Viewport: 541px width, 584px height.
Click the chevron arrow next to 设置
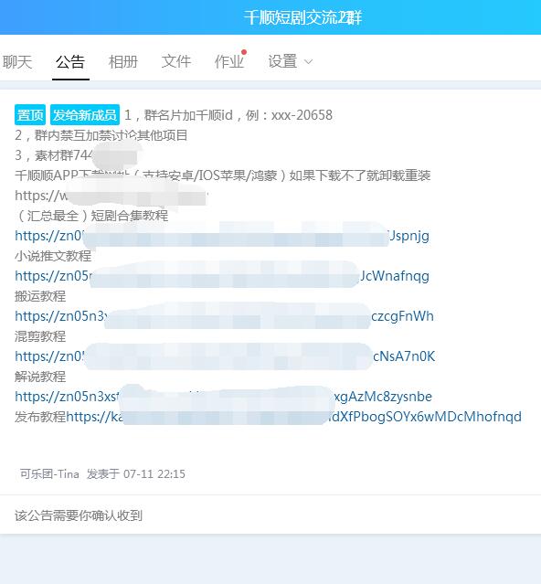click(308, 62)
